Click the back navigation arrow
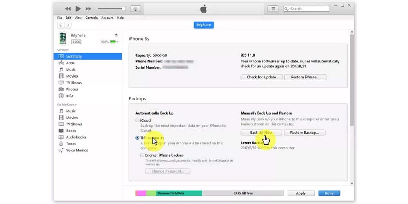Image resolution: width=408 pixels, height=204 pixels. (60, 25)
